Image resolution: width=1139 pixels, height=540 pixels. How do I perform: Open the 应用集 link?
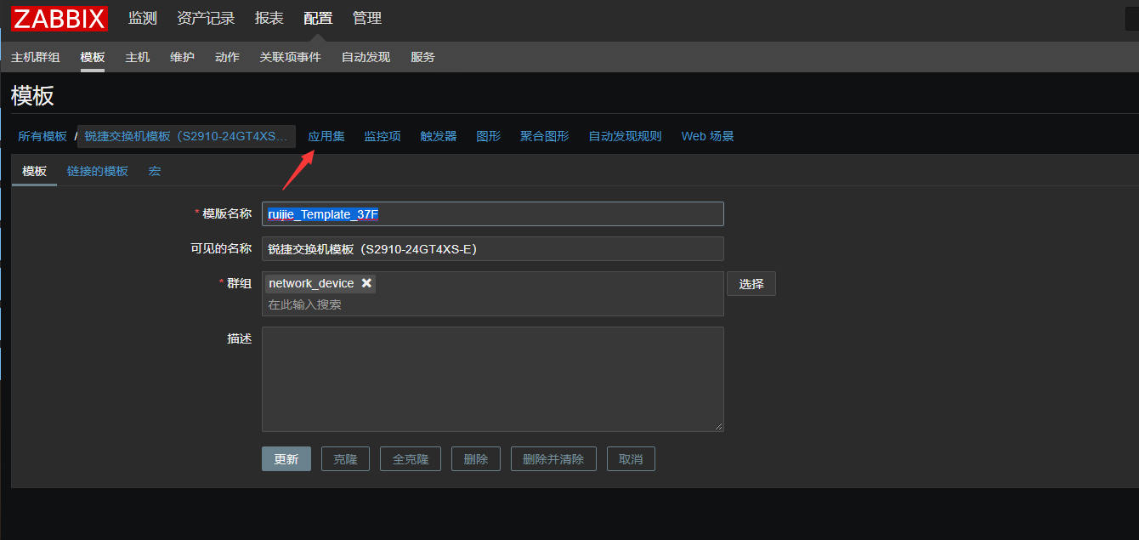326,136
